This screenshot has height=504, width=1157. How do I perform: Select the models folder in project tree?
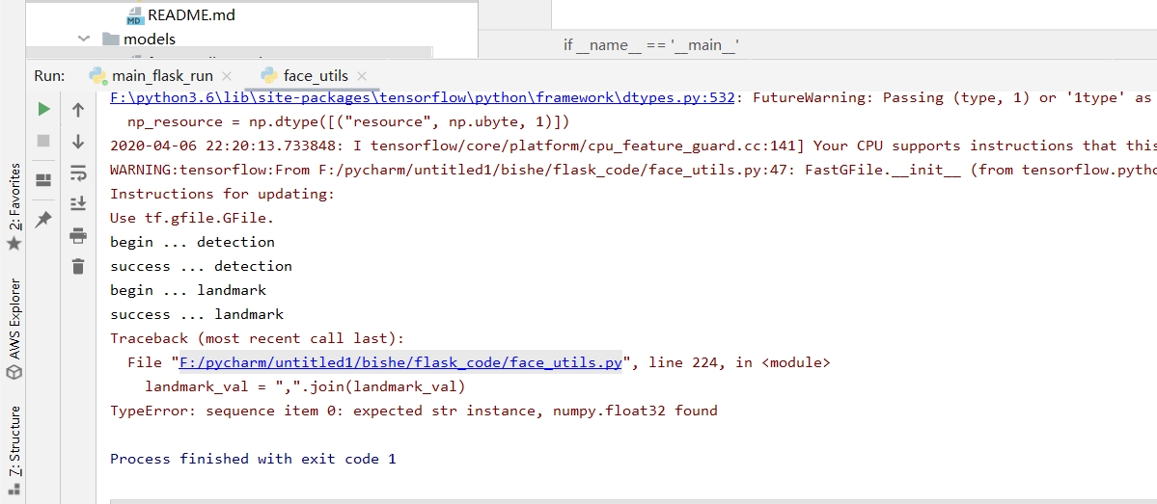[149, 39]
